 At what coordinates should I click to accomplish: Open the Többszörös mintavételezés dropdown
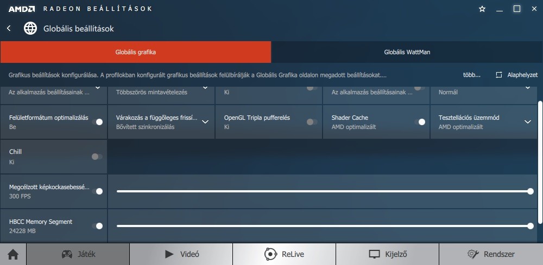tap(205, 88)
